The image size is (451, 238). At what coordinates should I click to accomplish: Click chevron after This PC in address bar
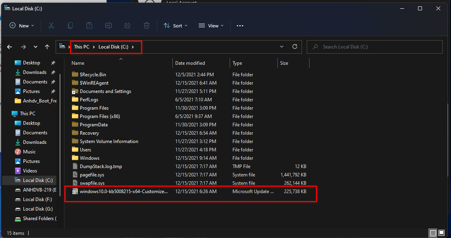point(94,47)
